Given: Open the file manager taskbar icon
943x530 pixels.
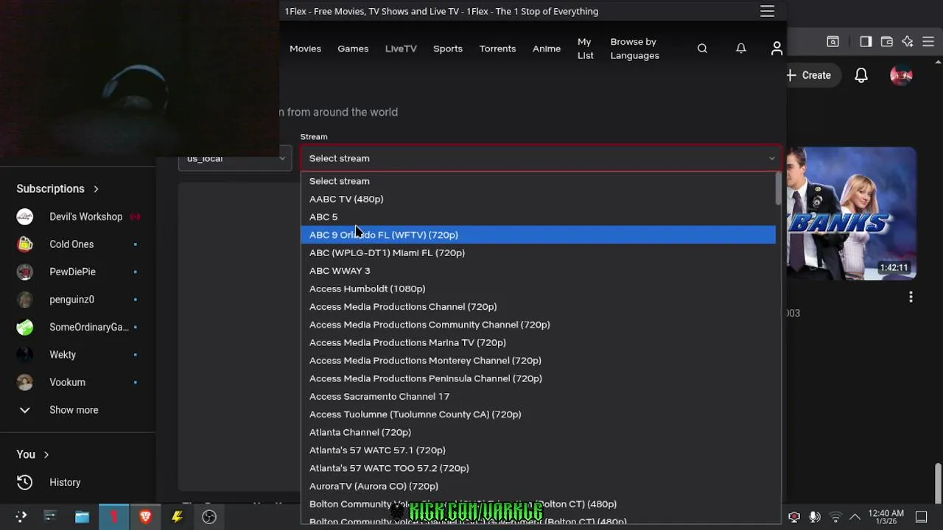Looking at the screenshot, I should 82,517.
